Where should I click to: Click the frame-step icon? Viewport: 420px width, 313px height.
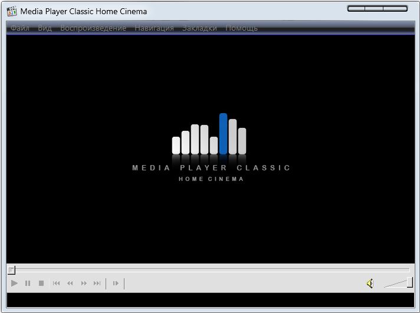click(116, 283)
